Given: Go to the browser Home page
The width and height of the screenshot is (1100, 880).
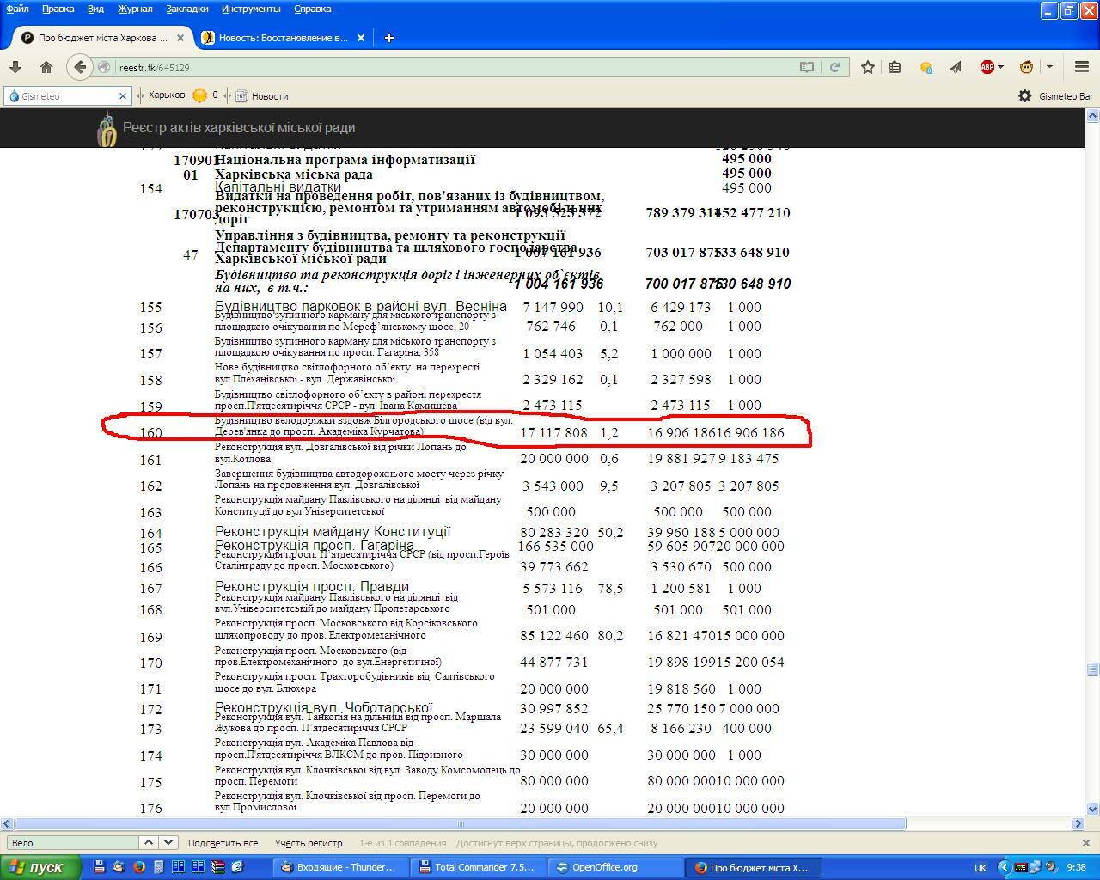Looking at the screenshot, I should 46,67.
